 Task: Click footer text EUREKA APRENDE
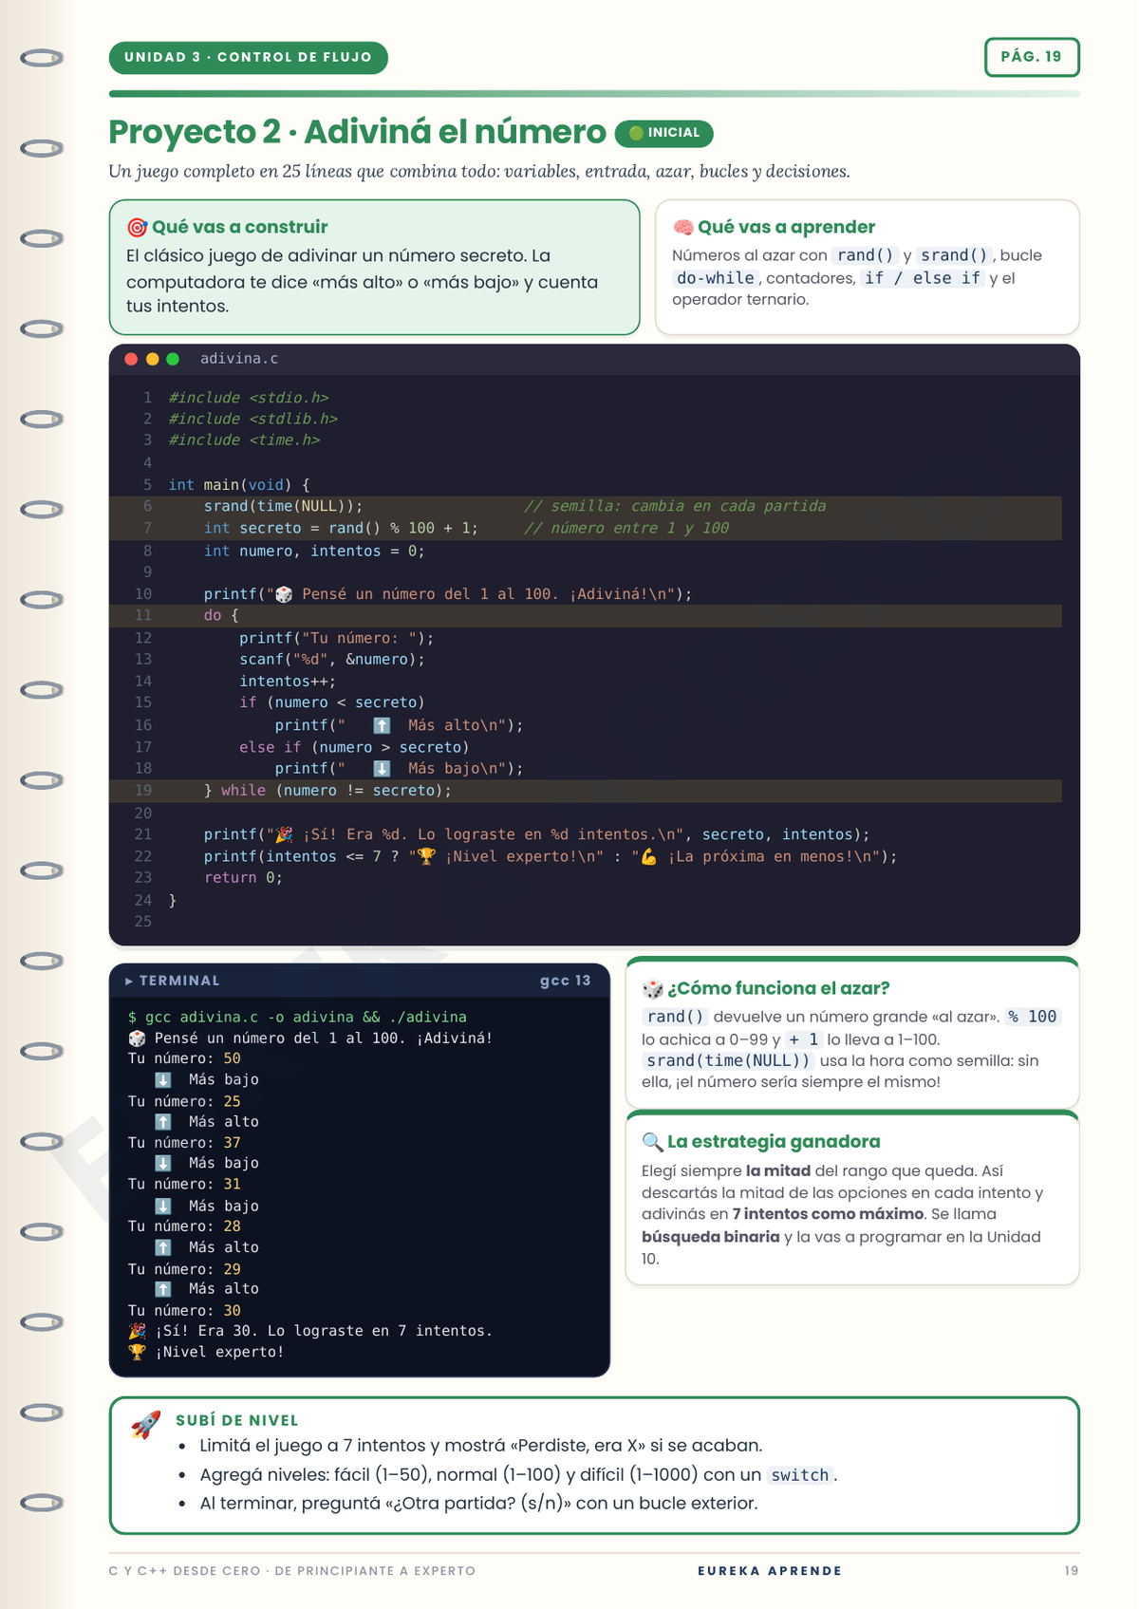coord(770,1571)
